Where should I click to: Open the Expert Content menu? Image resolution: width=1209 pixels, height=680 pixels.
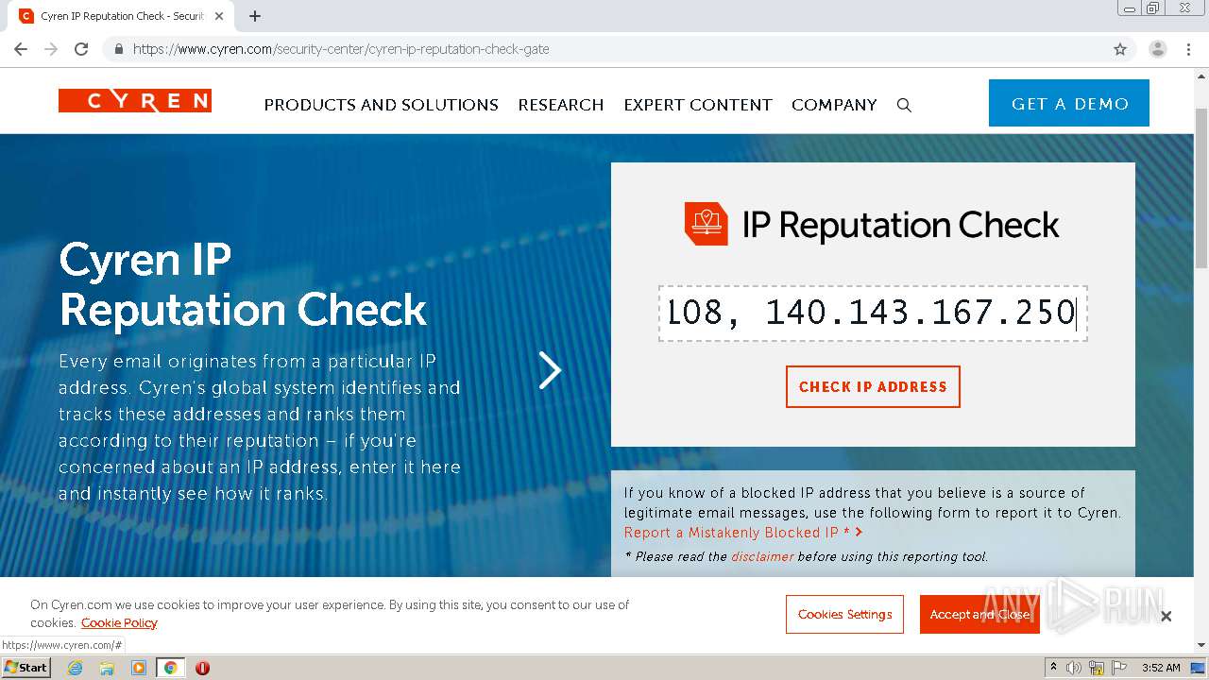click(x=698, y=105)
